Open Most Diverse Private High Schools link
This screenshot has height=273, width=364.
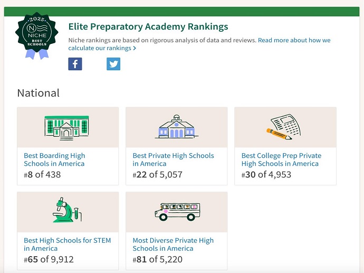[x=173, y=244]
